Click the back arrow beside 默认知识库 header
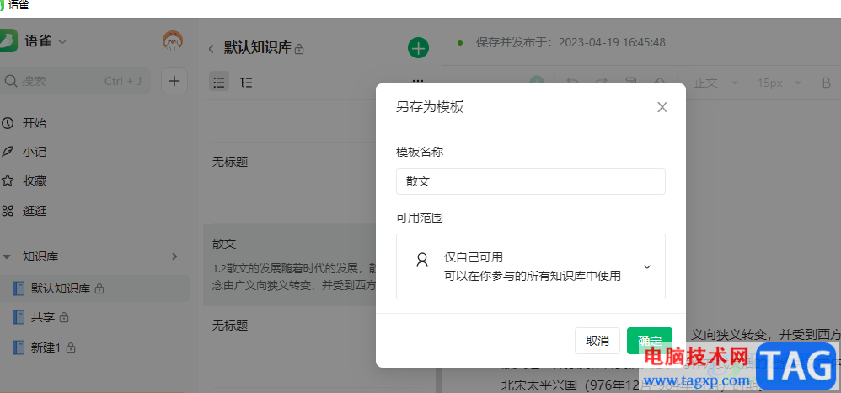The height and width of the screenshot is (393, 841). [x=211, y=49]
